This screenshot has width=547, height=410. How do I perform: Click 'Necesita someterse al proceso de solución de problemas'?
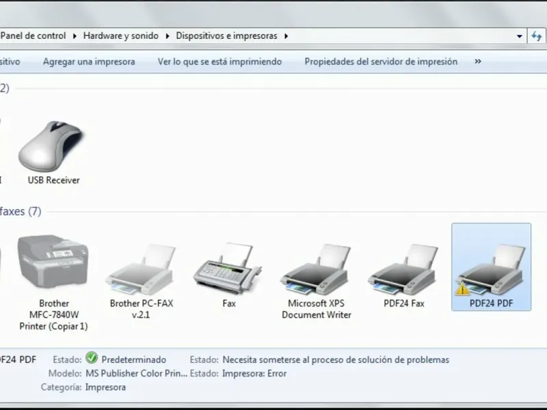[336, 360]
